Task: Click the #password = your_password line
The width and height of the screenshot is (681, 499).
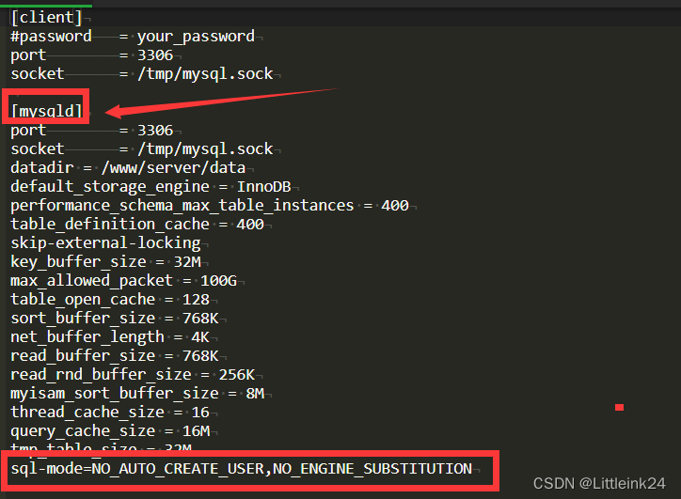Action: click(x=133, y=36)
